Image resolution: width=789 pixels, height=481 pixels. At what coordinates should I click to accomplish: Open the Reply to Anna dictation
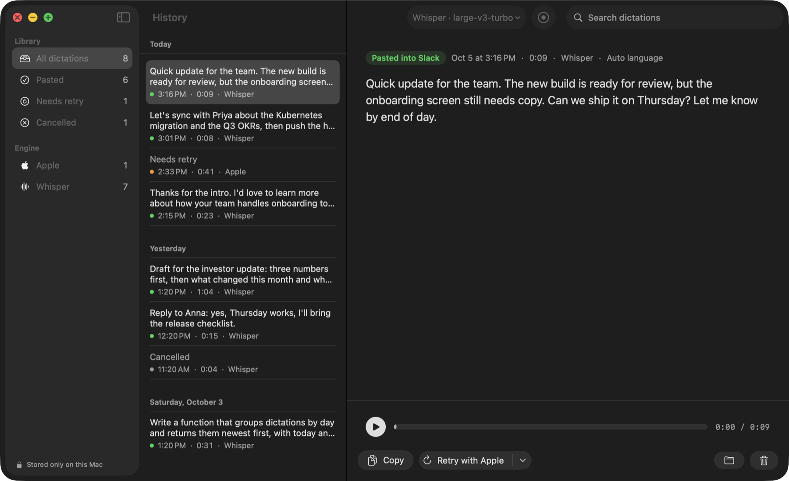tap(242, 324)
